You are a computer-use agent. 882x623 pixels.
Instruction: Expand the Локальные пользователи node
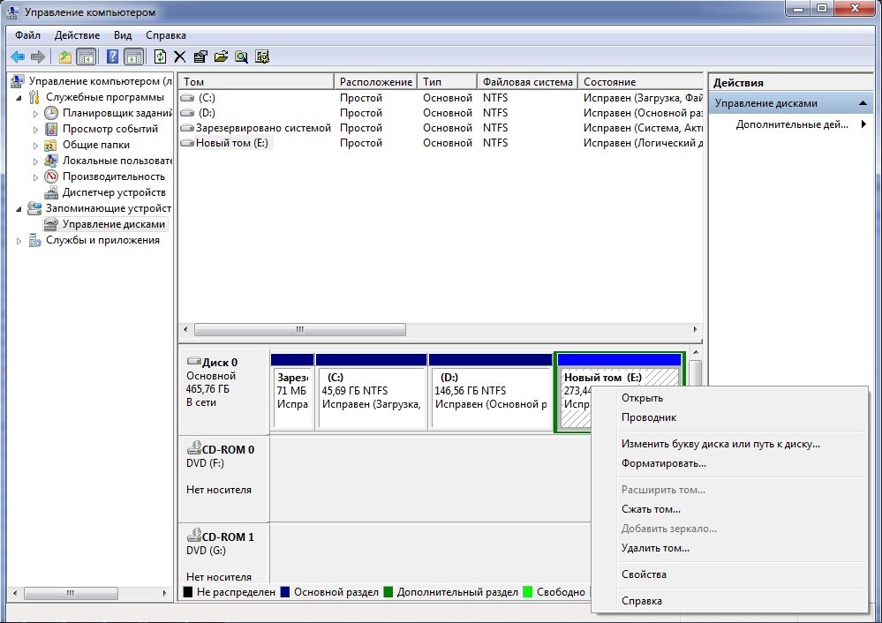click(35, 161)
